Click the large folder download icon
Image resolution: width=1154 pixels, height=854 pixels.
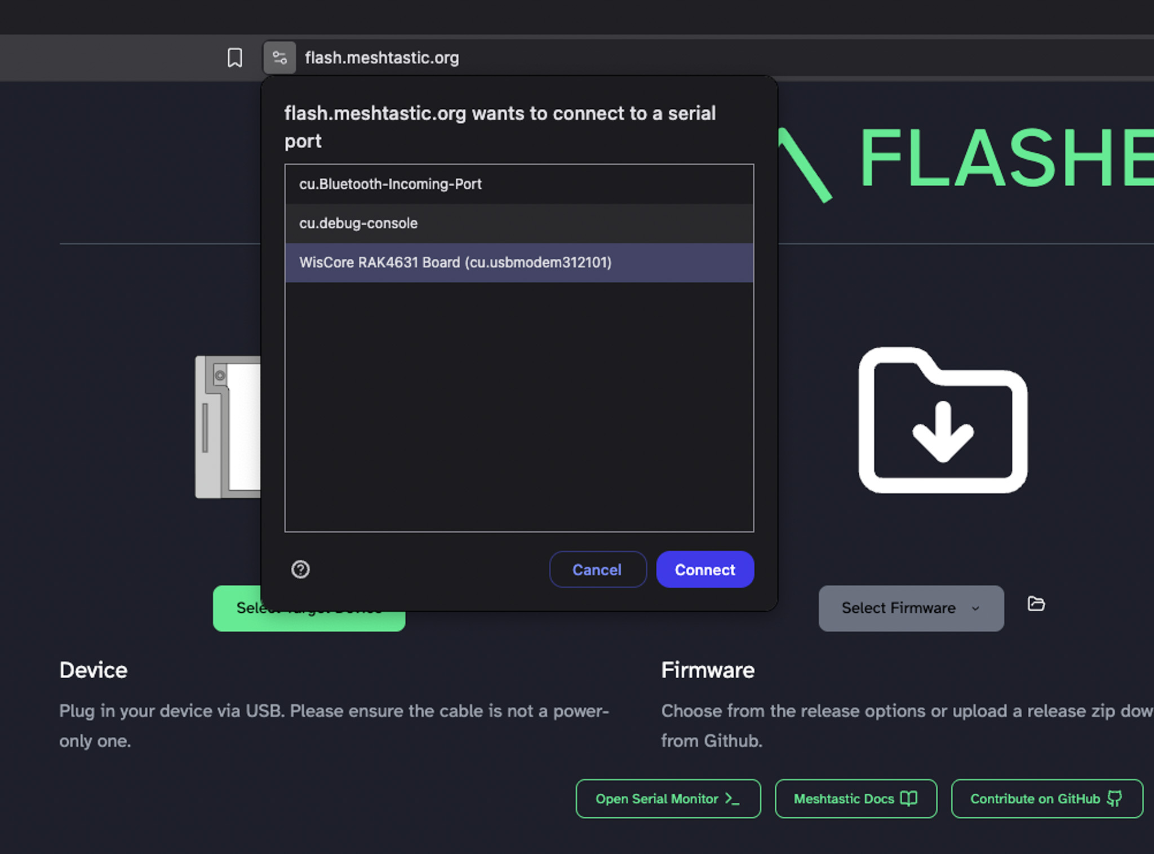pyautogui.click(x=943, y=421)
